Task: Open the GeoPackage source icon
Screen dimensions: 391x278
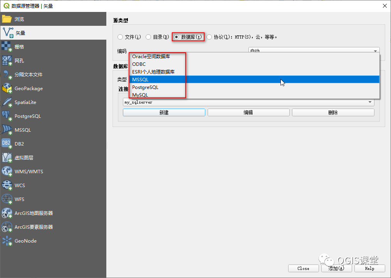Action: click(x=7, y=88)
